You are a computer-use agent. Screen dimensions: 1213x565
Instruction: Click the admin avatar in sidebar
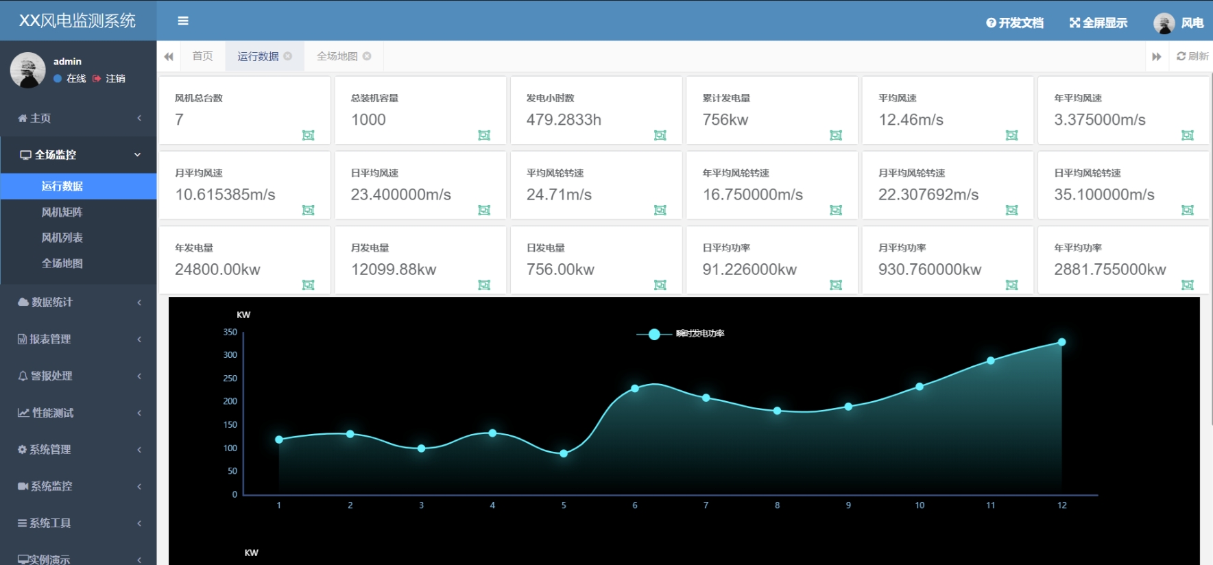coord(28,70)
